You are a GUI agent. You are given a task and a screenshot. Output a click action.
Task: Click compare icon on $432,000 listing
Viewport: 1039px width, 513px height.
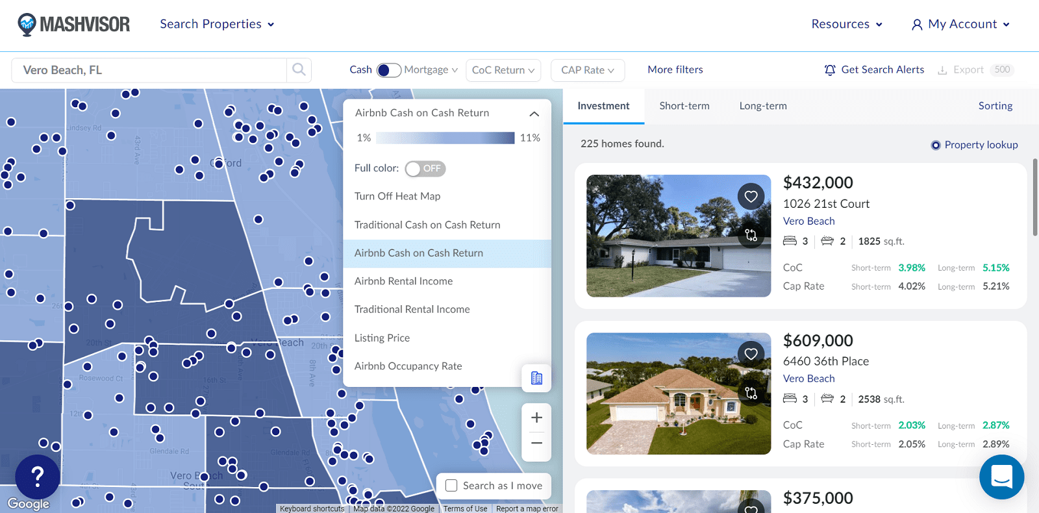point(751,235)
